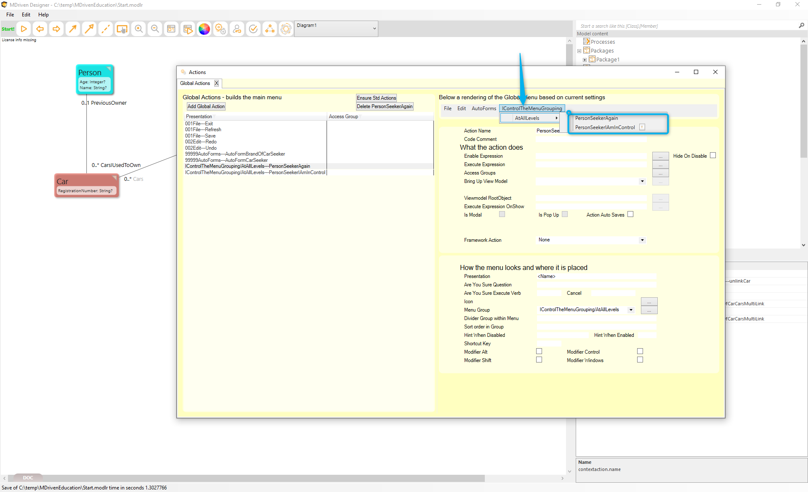808x492 pixels.
Task: Click the dashed line link tool icon
Action: (106, 29)
